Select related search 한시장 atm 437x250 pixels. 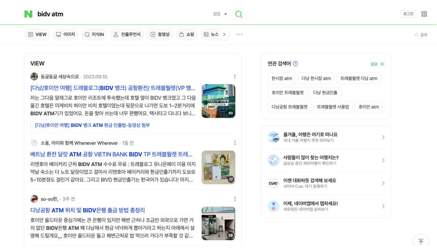click(x=282, y=78)
